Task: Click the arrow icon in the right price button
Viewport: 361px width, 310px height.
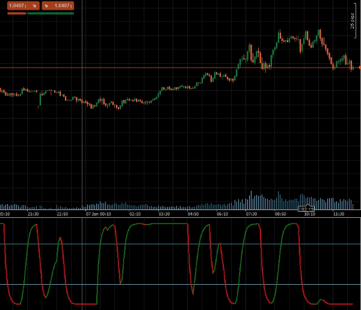Action: (46, 5)
